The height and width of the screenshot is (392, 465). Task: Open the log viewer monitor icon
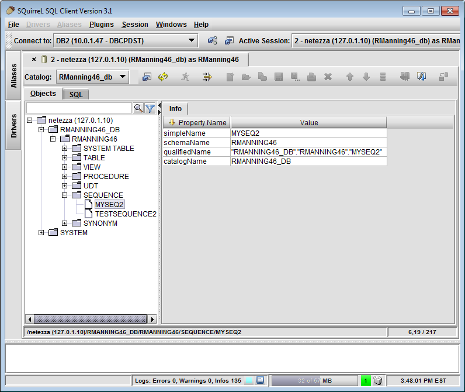(260, 380)
